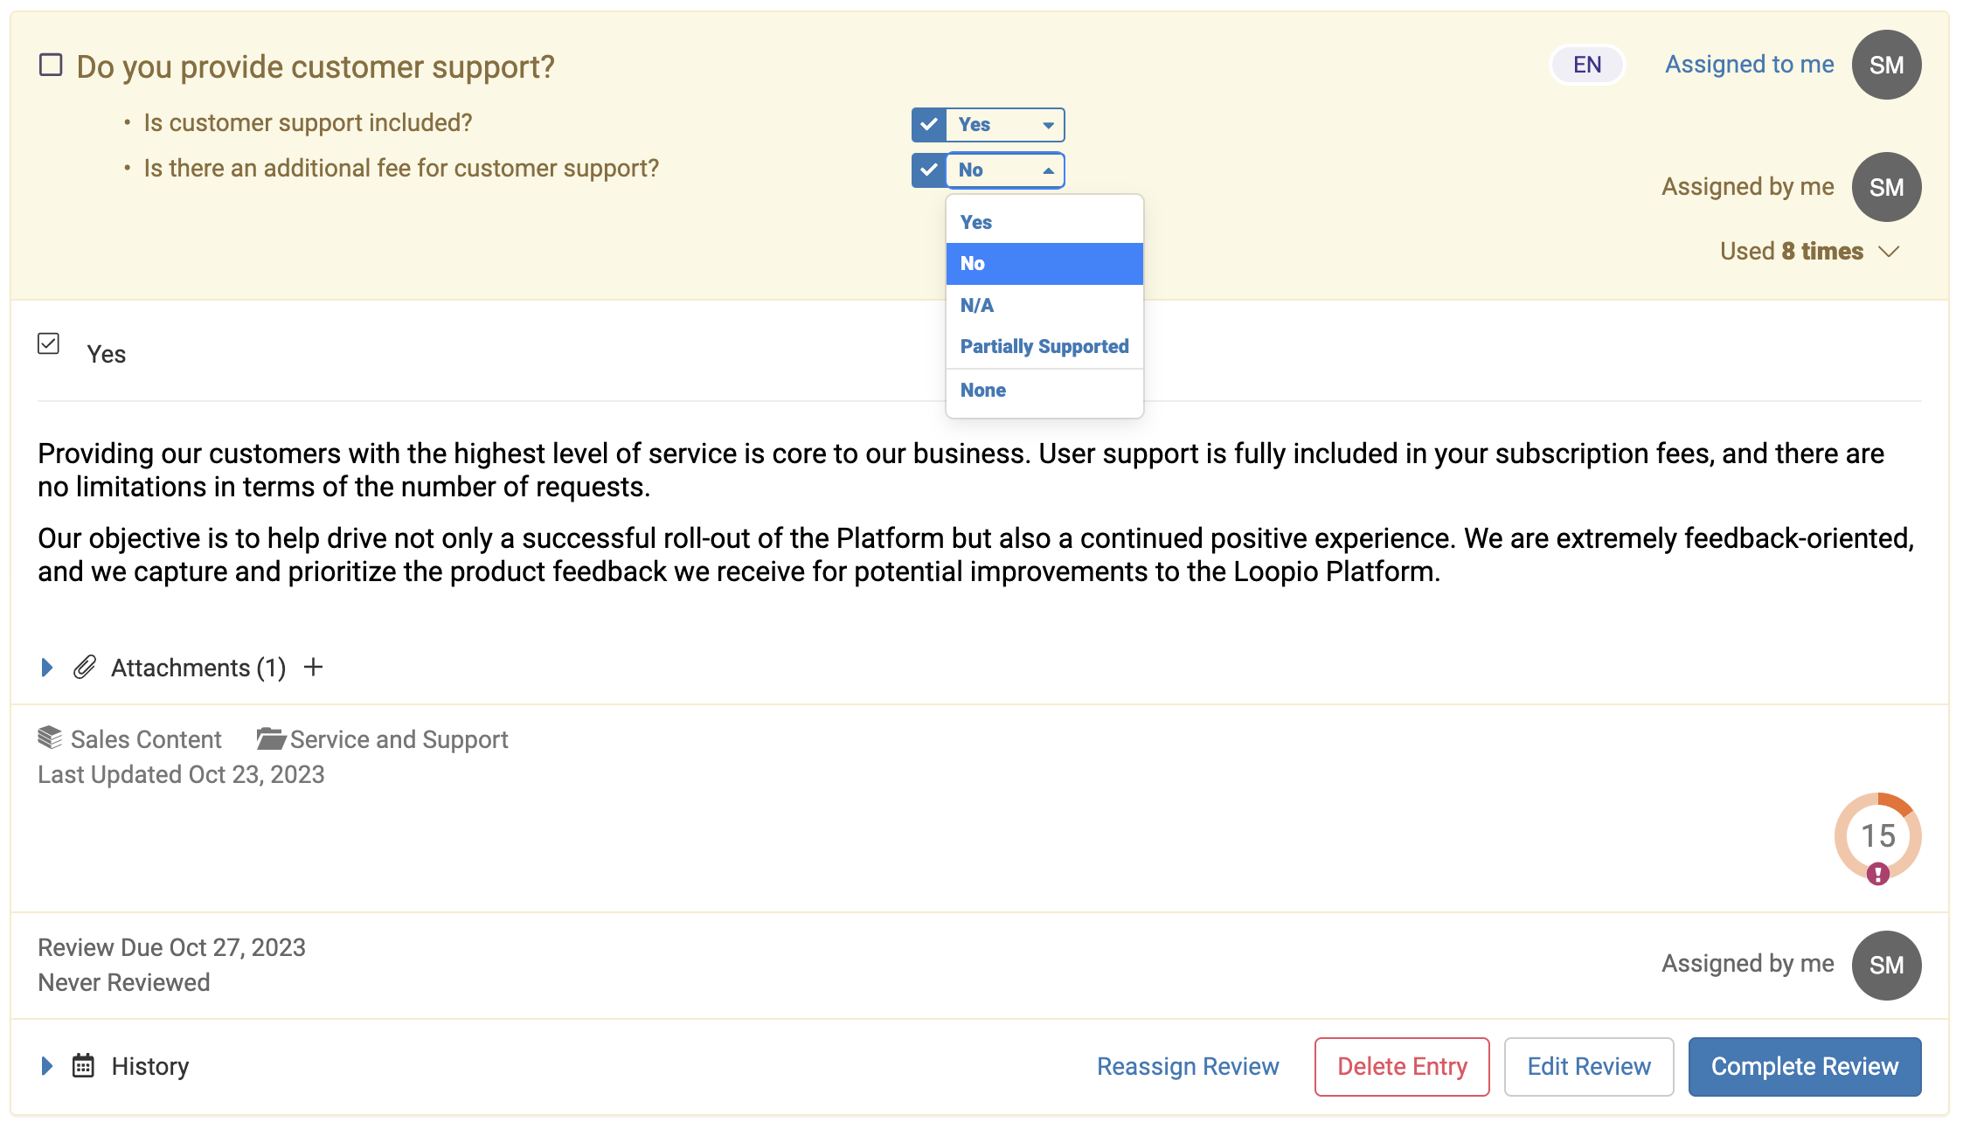Image resolution: width=1963 pixels, height=1129 pixels.
Task: Click the EN language badge
Action: tap(1586, 64)
